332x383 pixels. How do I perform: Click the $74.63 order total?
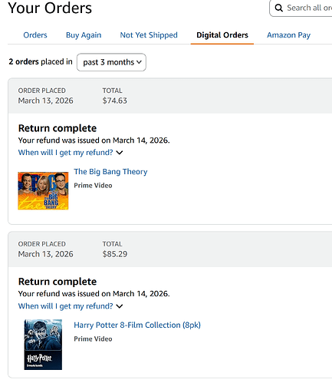pos(115,101)
